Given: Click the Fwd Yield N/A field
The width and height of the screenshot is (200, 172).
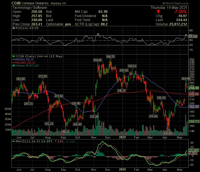Looking at the screenshot, I should click(91, 20).
